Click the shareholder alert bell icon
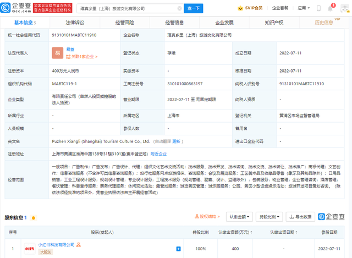This screenshot has width=352, height=258. 34,218
